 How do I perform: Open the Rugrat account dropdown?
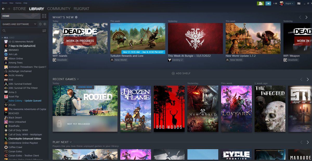(289, 3)
